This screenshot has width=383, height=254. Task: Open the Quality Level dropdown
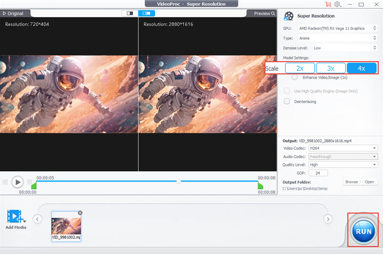coord(343,165)
